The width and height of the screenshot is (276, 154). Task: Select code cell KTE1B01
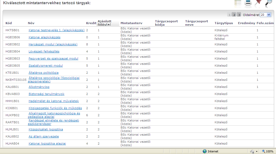12,73
